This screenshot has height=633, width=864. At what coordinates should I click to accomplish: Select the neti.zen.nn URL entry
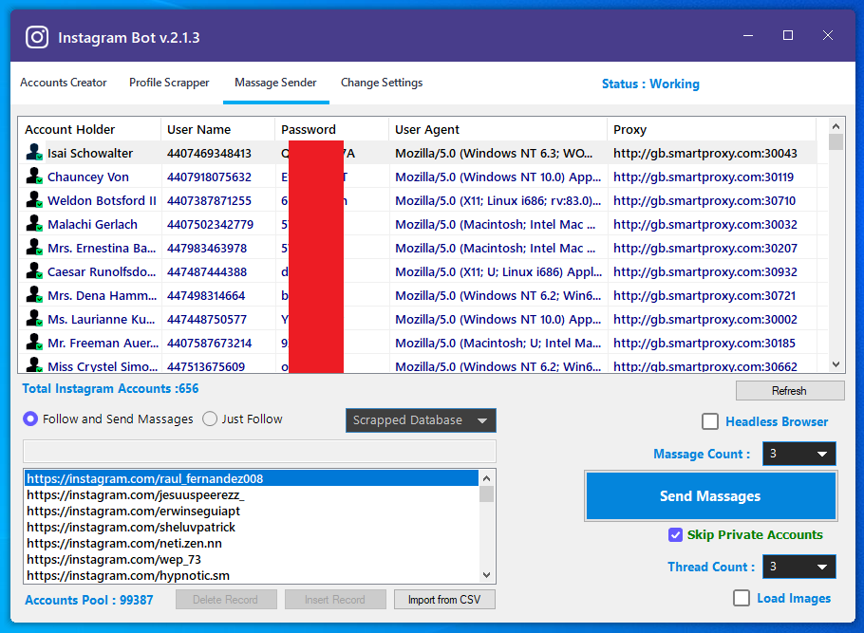(252, 543)
